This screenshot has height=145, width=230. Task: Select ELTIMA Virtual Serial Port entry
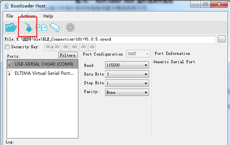43,73
